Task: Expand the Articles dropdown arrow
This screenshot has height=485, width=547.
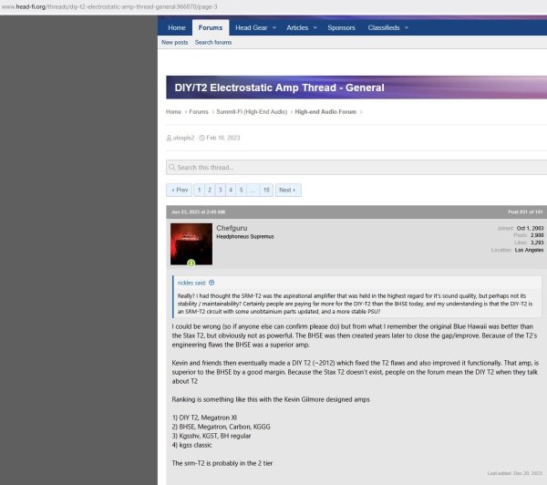Action: click(315, 27)
